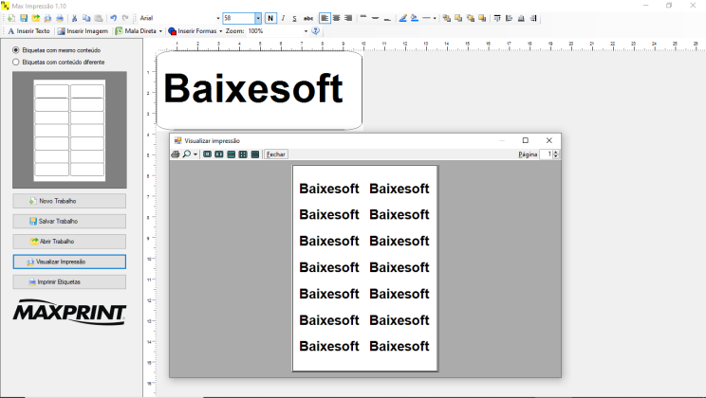Select Etiquetas com conteúdo diferente option
The height and width of the screenshot is (398, 706).
[x=59, y=62]
